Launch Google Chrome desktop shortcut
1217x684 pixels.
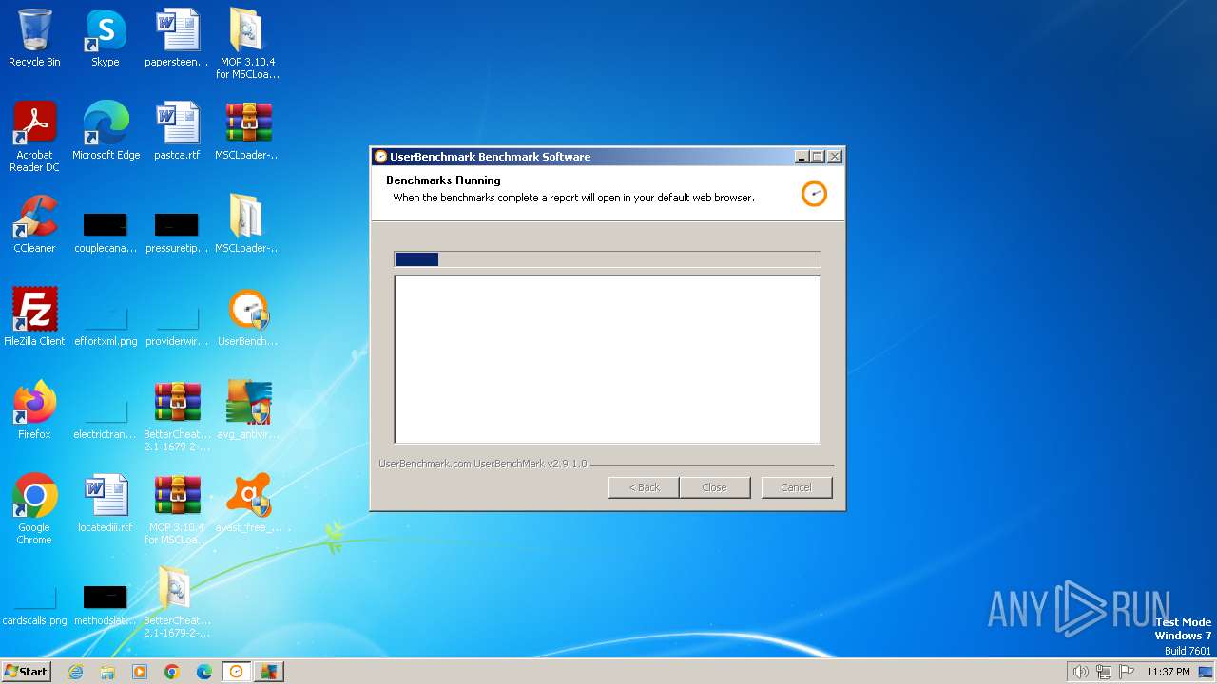click(x=34, y=509)
